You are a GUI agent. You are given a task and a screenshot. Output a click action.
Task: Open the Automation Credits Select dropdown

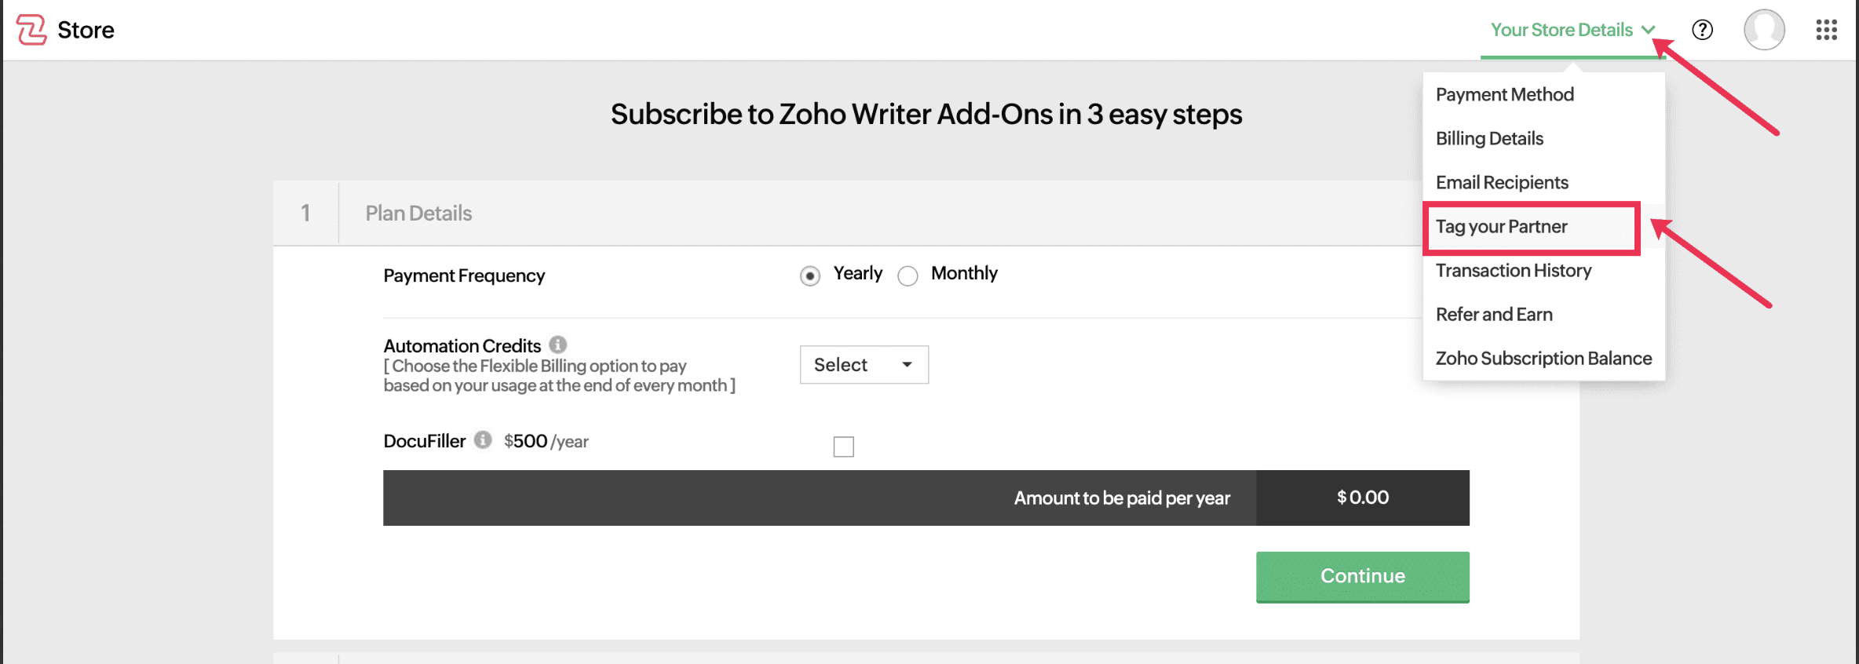pyautogui.click(x=864, y=364)
